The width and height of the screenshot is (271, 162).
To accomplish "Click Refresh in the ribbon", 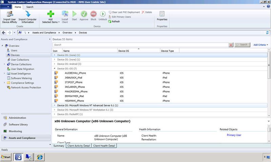I will 114,22.
